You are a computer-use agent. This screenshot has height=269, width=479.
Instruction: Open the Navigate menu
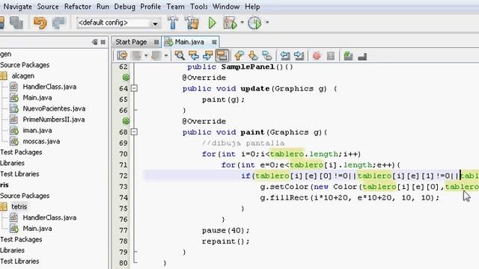click(x=17, y=7)
